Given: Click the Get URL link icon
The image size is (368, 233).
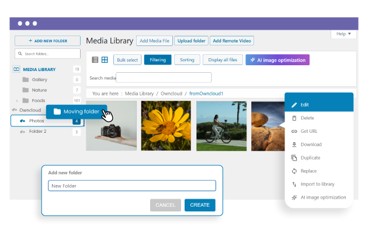Looking at the screenshot, I should point(294,131).
